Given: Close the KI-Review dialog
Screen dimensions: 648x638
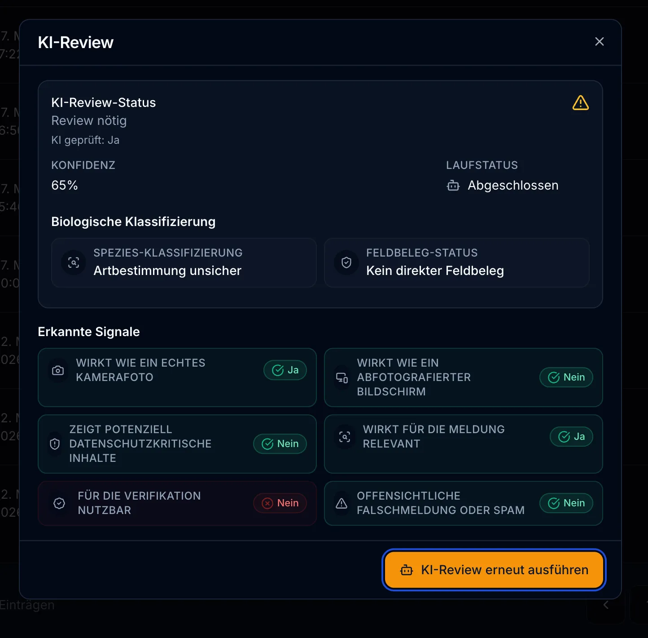Looking at the screenshot, I should tap(599, 42).
